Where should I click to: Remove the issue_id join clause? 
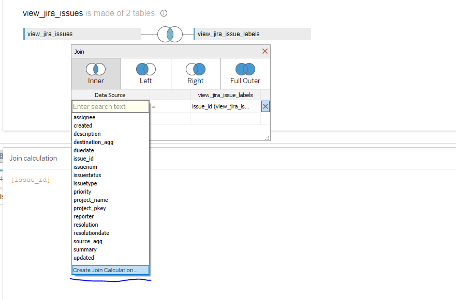click(265, 106)
